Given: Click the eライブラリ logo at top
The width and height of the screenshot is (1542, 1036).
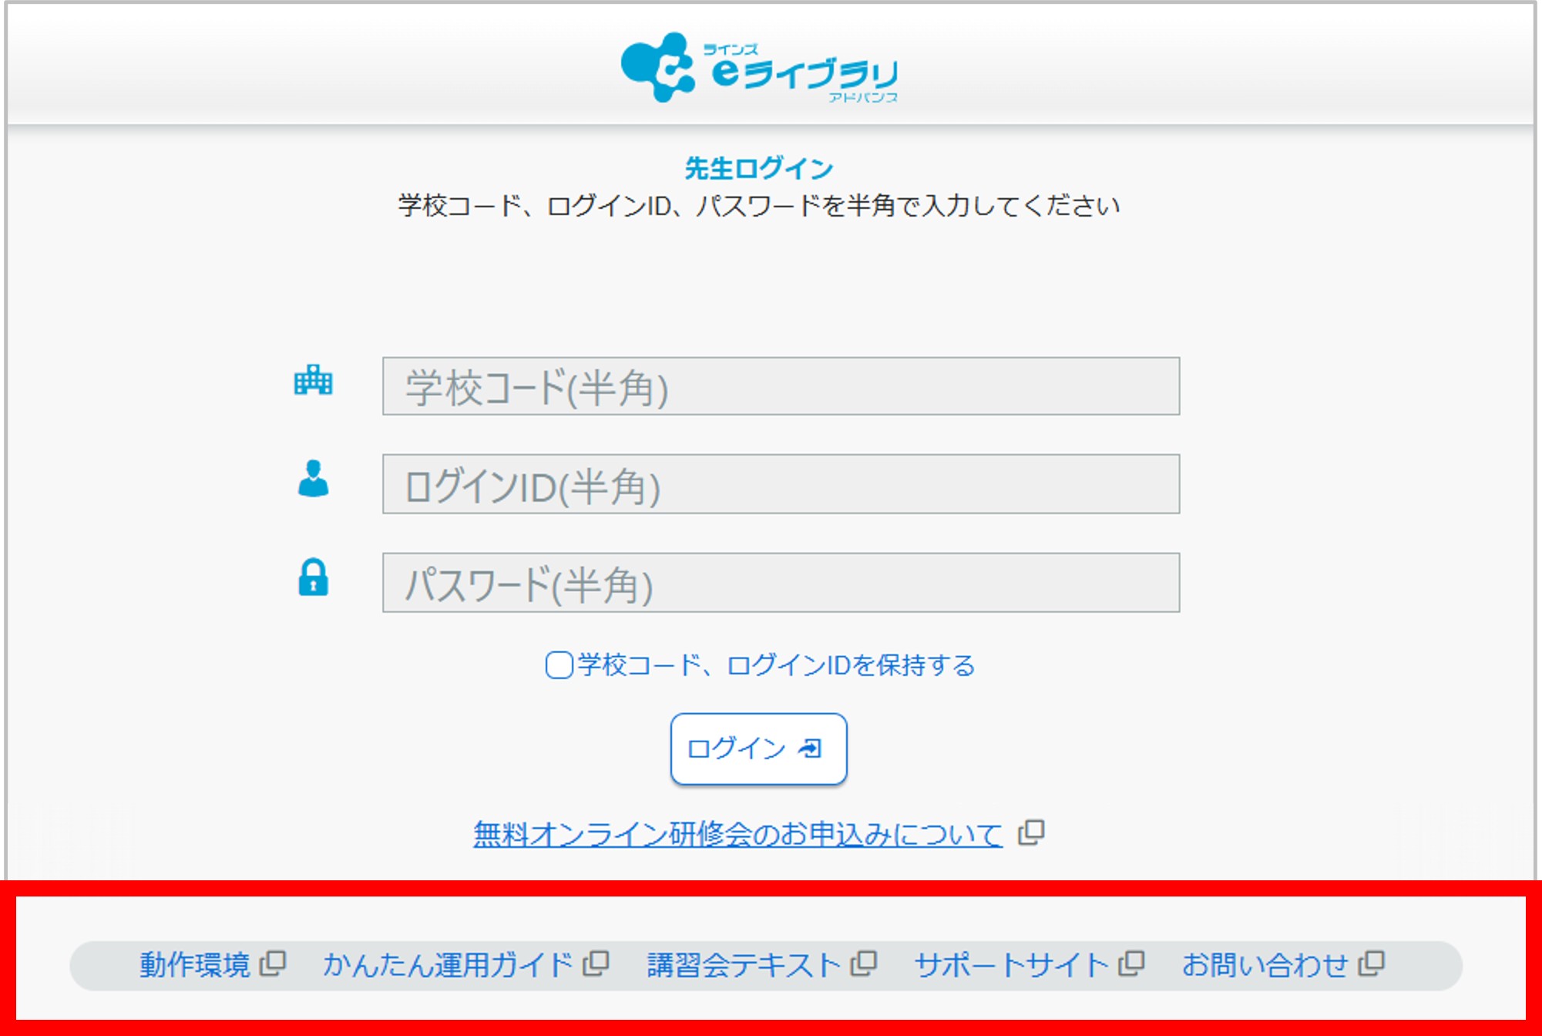Looking at the screenshot, I should [759, 68].
